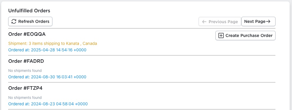The height and width of the screenshot is (110, 292).
Task: Open Order #FADRD heading
Action: (x=26, y=61)
